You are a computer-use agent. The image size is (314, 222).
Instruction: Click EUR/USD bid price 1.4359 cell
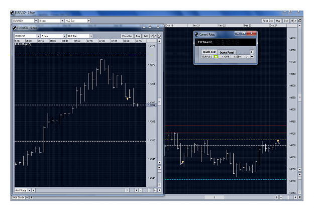click(x=225, y=57)
